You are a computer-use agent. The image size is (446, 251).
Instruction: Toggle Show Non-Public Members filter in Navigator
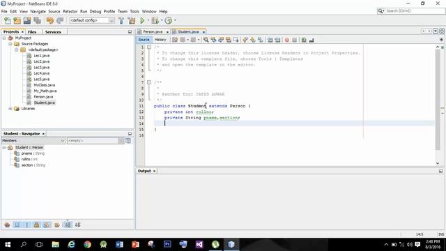coord(37,225)
